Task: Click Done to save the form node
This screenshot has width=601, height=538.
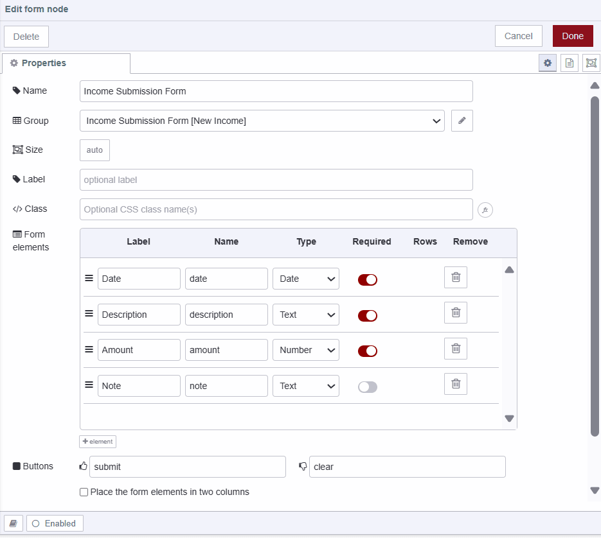Action: [572, 36]
